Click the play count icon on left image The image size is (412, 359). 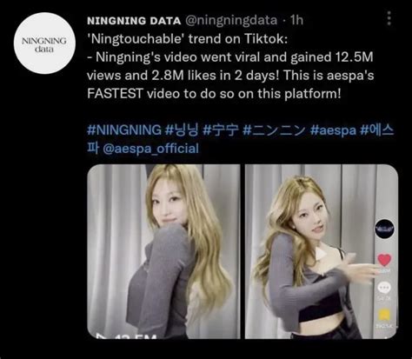click(102, 336)
